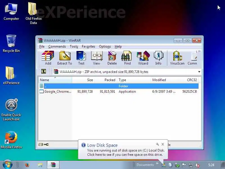This screenshot has width=225, height=169.
Task: Sort the file list by Name column
Action: coord(55,80)
